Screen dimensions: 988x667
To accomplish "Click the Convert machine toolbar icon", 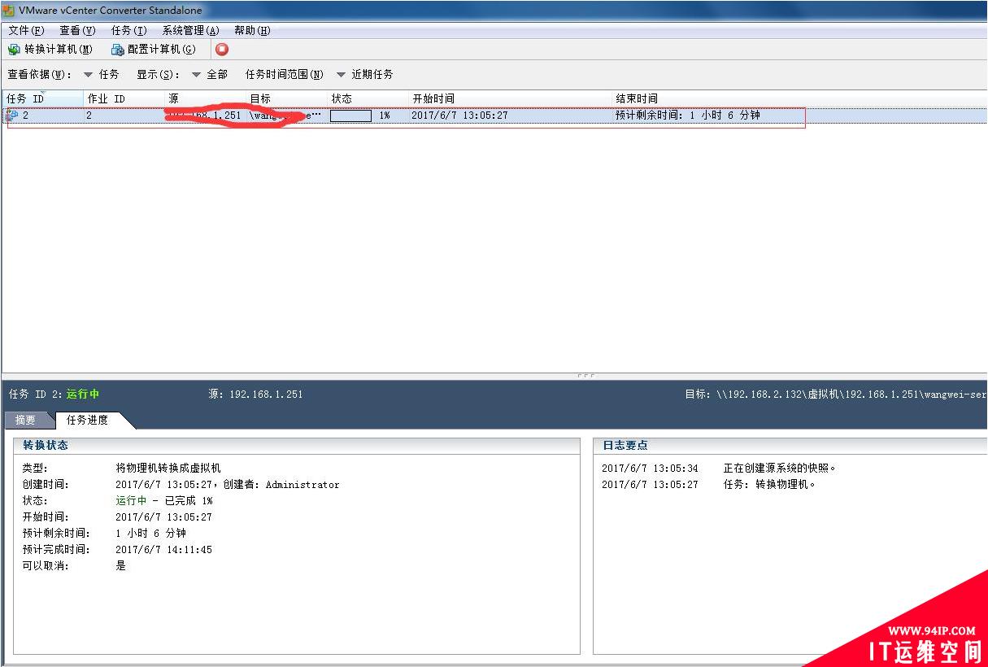I will pos(14,50).
